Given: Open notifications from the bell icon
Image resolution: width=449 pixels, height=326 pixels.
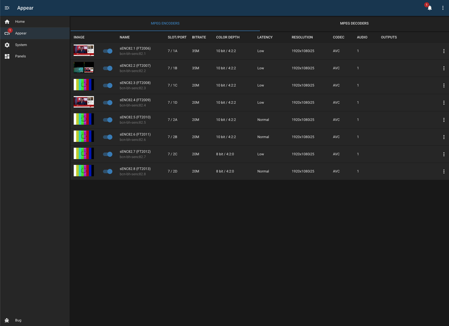Looking at the screenshot, I should coord(430,8).
